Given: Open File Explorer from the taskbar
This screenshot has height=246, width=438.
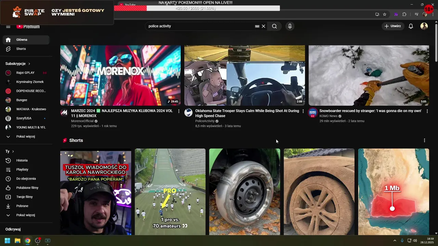Looking at the screenshot, I should coord(17,241).
